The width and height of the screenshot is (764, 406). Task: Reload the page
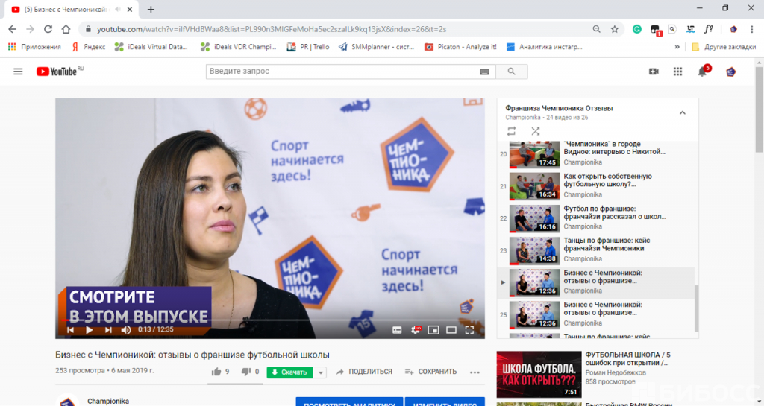(48, 29)
